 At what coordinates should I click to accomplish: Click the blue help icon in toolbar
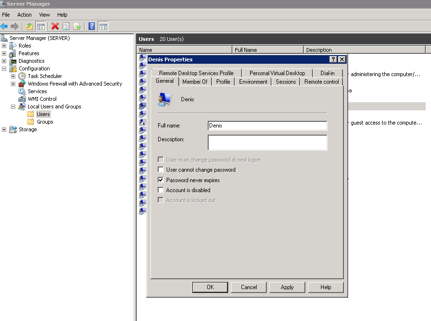click(91, 26)
